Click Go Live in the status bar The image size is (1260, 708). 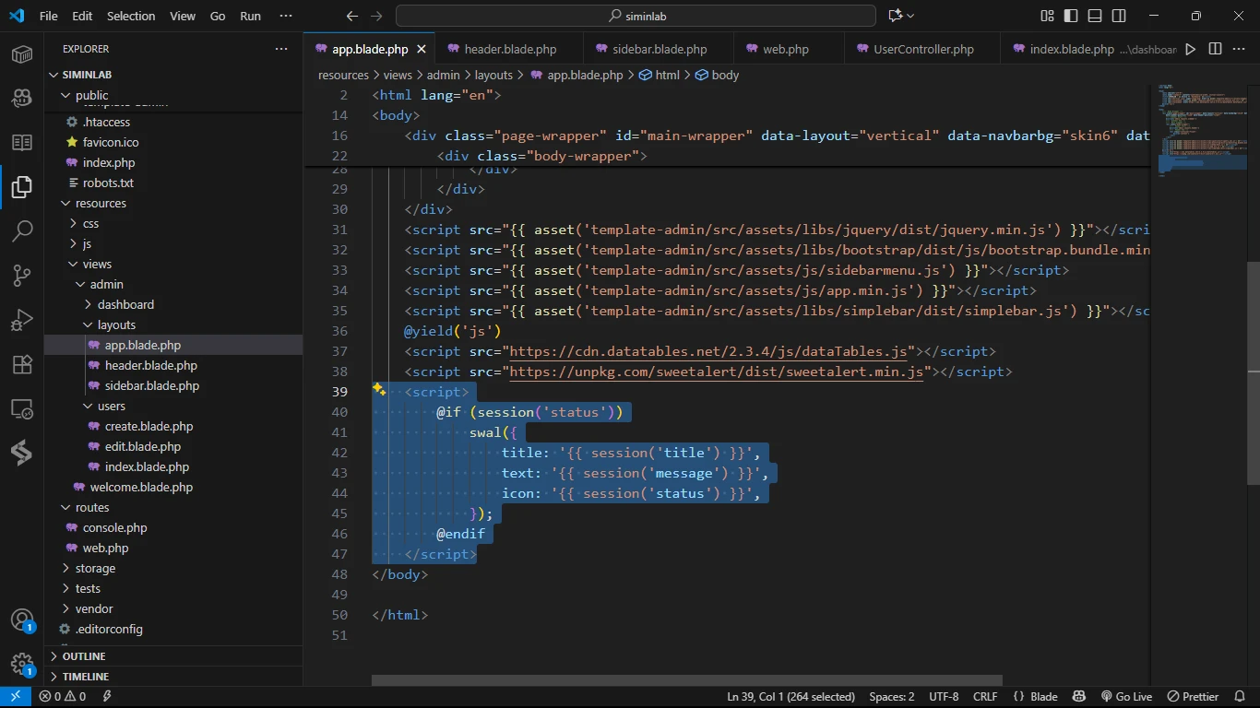pos(1126,697)
